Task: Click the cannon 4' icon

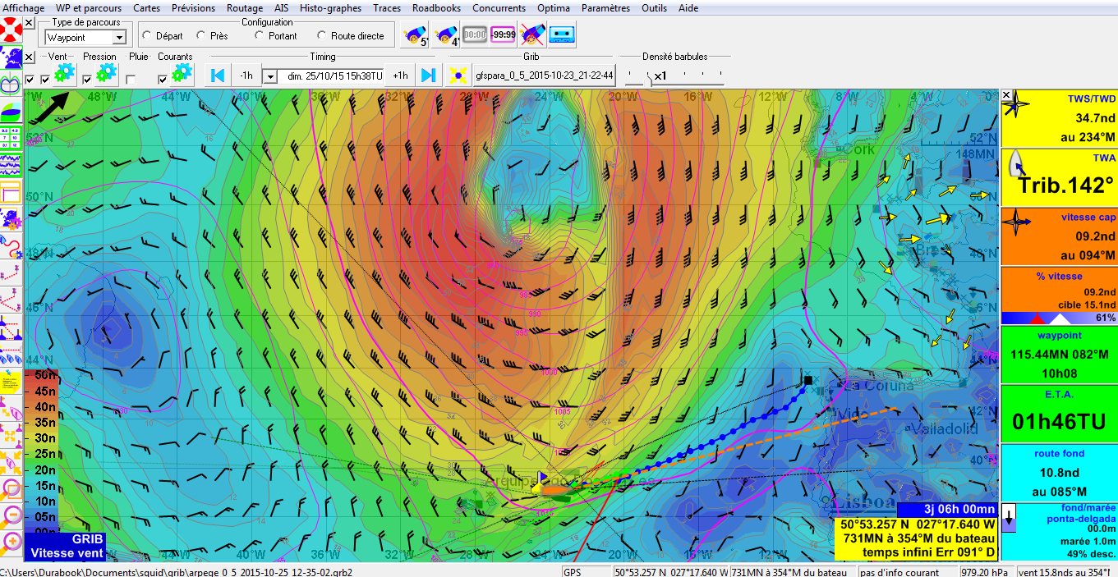Action: point(444,34)
